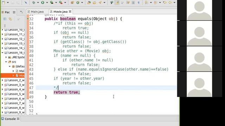Screen dimensions: 225x126
Task: Open the External Tools dropdown arrow
Action: pyautogui.click(x=65, y=2)
